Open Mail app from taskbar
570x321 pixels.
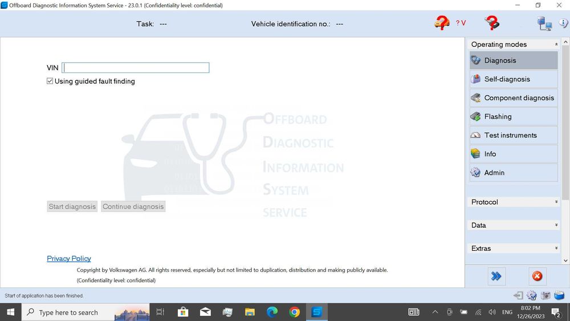pos(205,312)
